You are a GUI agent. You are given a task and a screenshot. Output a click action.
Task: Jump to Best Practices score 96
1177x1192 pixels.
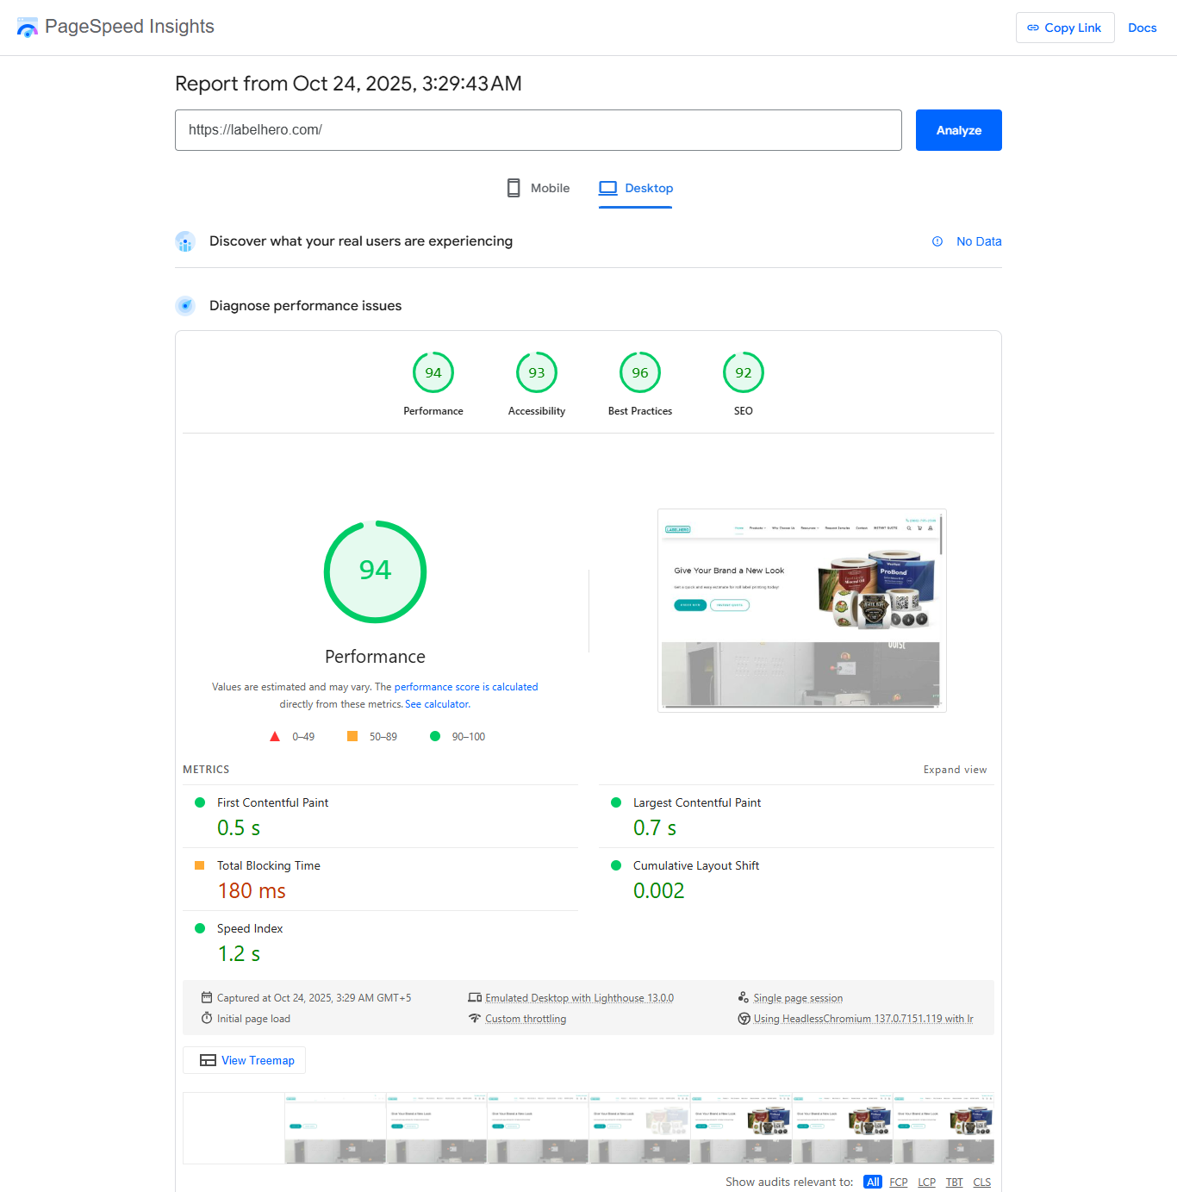640,373
